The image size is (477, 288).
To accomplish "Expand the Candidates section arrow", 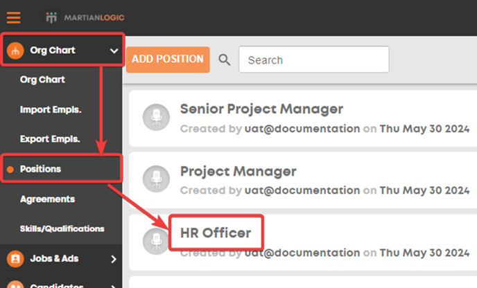I will pyautogui.click(x=114, y=286).
